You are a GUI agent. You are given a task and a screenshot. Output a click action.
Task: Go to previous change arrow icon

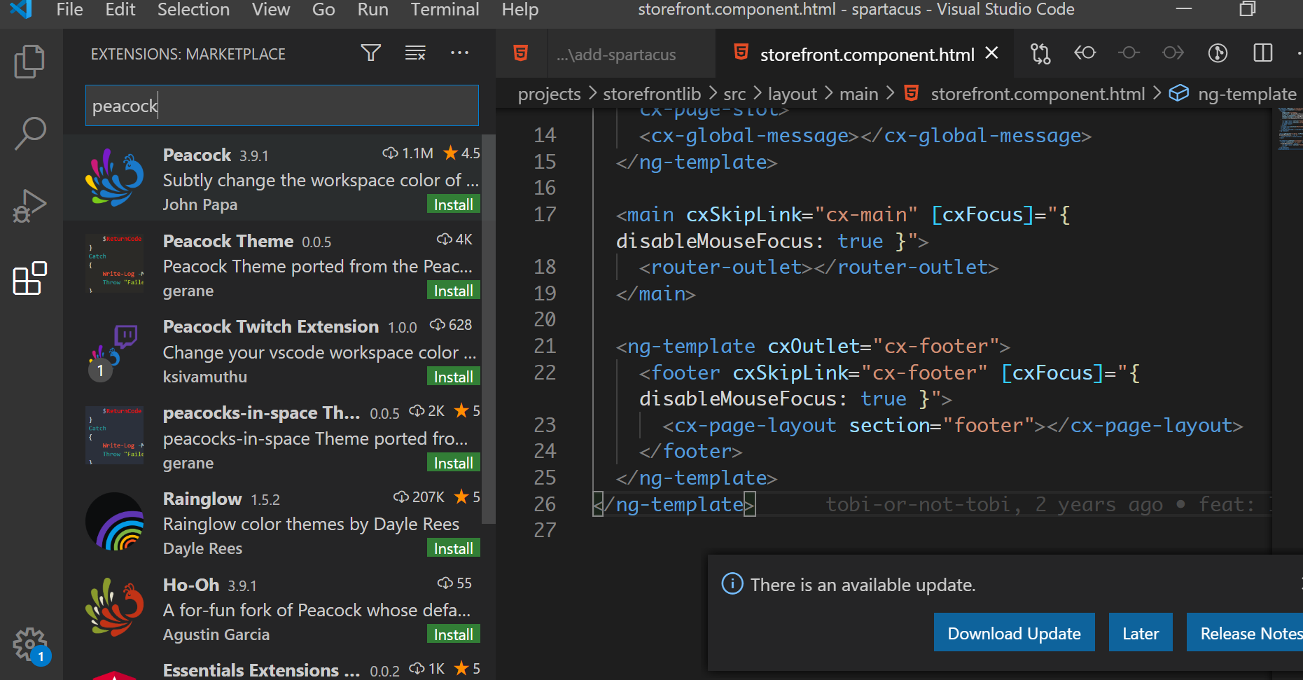click(1085, 53)
